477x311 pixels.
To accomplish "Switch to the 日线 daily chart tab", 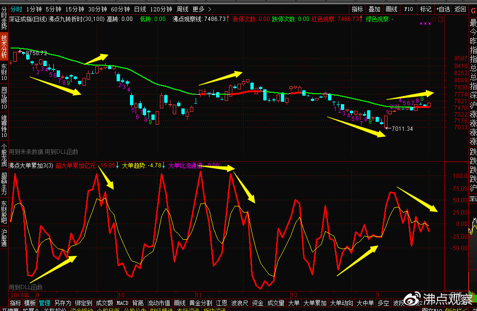I will (140, 9).
